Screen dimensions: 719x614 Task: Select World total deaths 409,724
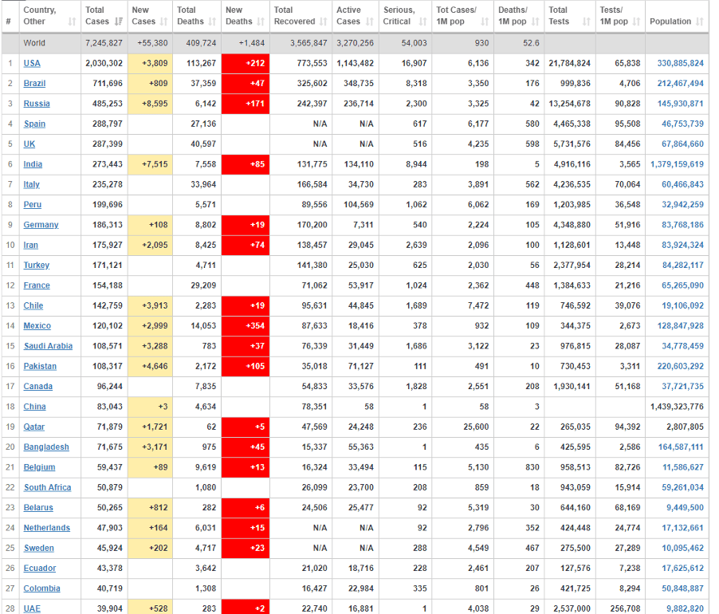click(201, 43)
